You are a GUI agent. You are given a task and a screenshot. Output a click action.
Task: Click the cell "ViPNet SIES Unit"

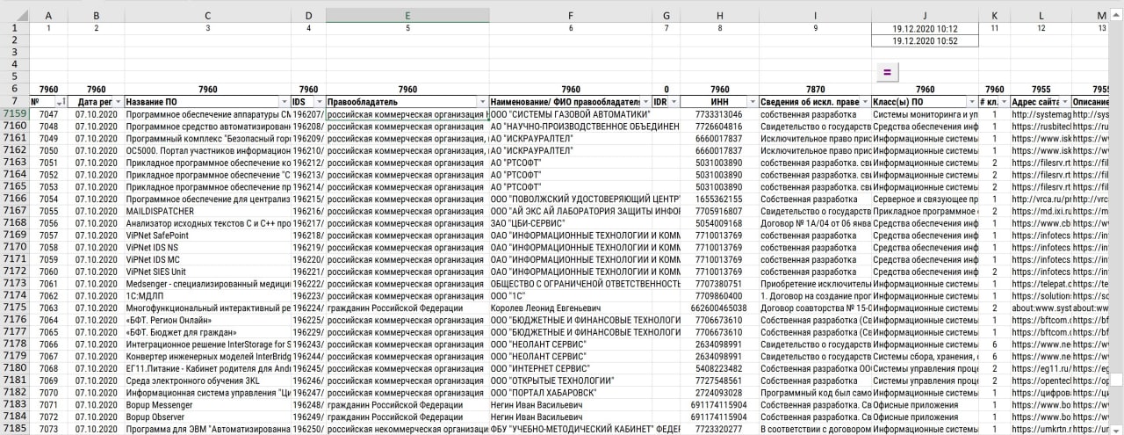tap(207, 272)
